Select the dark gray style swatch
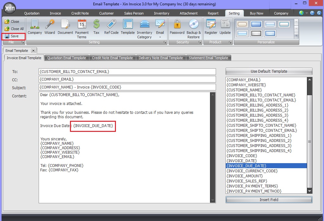Viewport: 324px width, 221px height. click(256, 33)
